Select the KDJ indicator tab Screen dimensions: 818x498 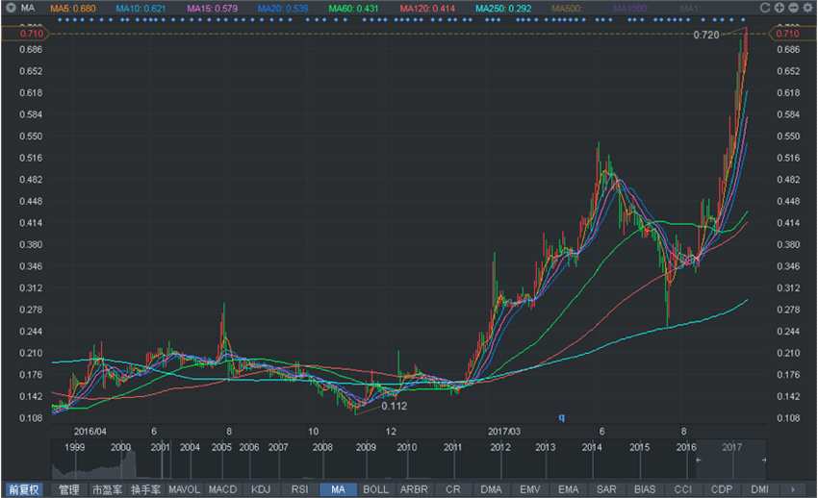click(x=261, y=489)
